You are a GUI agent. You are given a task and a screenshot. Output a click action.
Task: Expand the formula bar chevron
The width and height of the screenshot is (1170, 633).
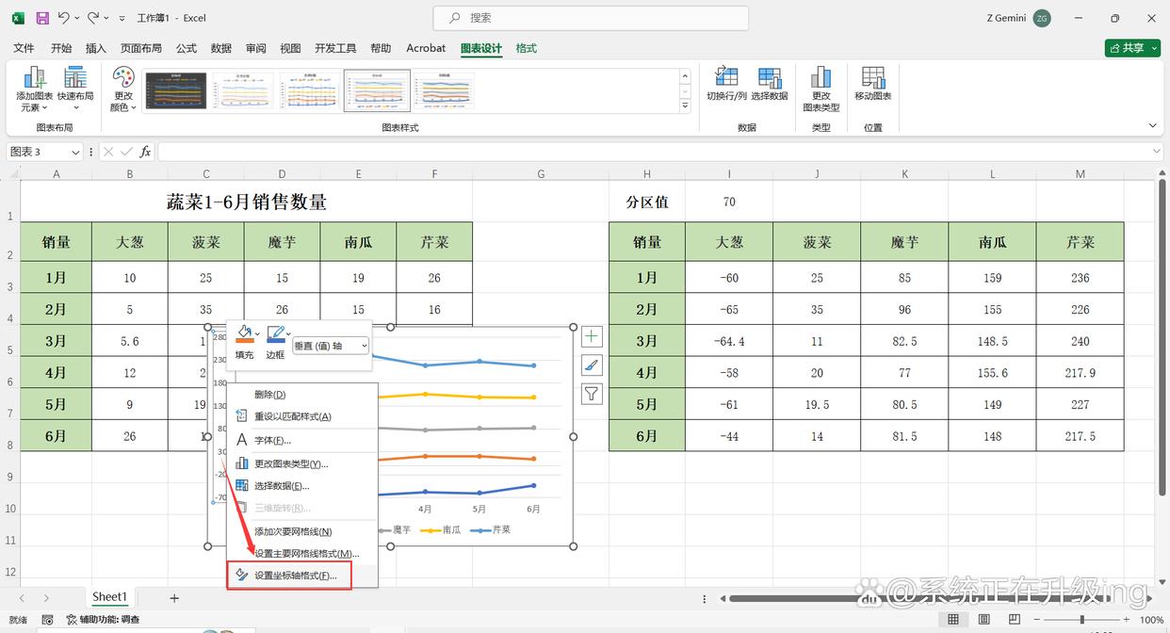(1157, 152)
